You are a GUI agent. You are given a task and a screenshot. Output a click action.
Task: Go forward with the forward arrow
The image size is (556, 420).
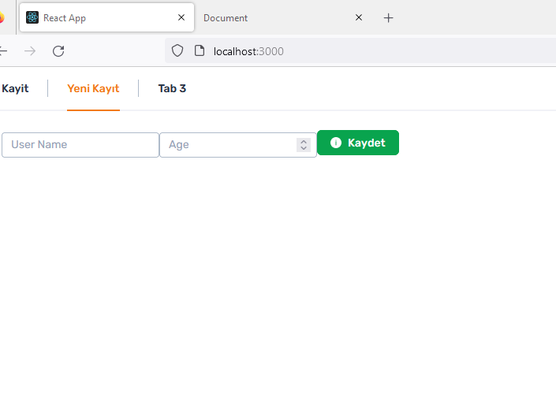coord(30,51)
